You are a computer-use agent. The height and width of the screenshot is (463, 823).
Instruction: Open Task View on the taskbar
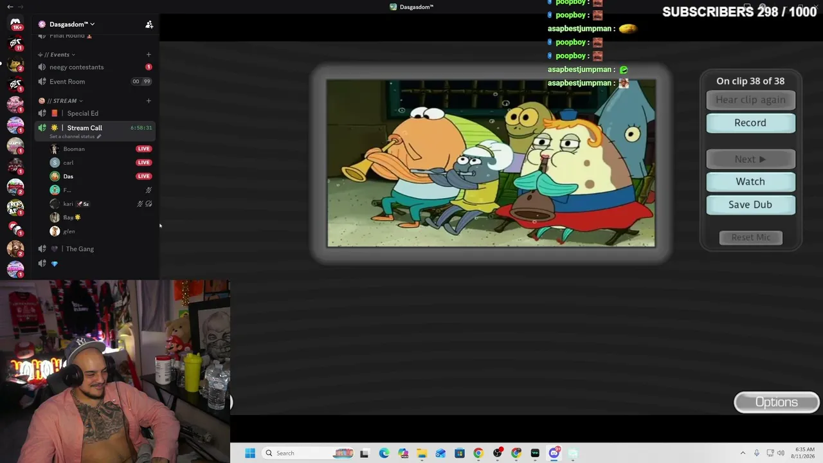(365, 453)
